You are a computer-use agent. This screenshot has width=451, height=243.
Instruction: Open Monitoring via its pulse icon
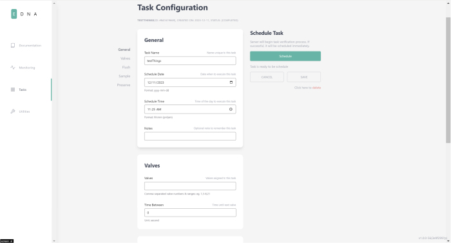click(13, 68)
